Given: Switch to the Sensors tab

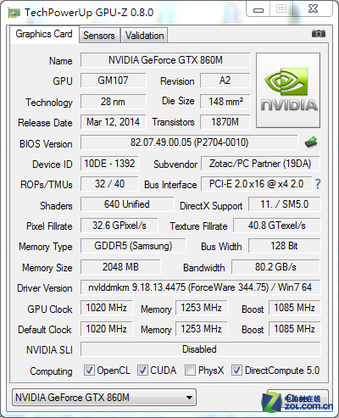Looking at the screenshot, I should pyautogui.click(x=99, y=36).
